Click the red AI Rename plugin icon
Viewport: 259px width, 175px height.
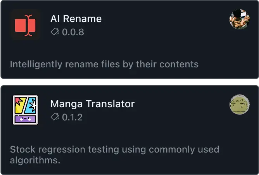point(25,25)
